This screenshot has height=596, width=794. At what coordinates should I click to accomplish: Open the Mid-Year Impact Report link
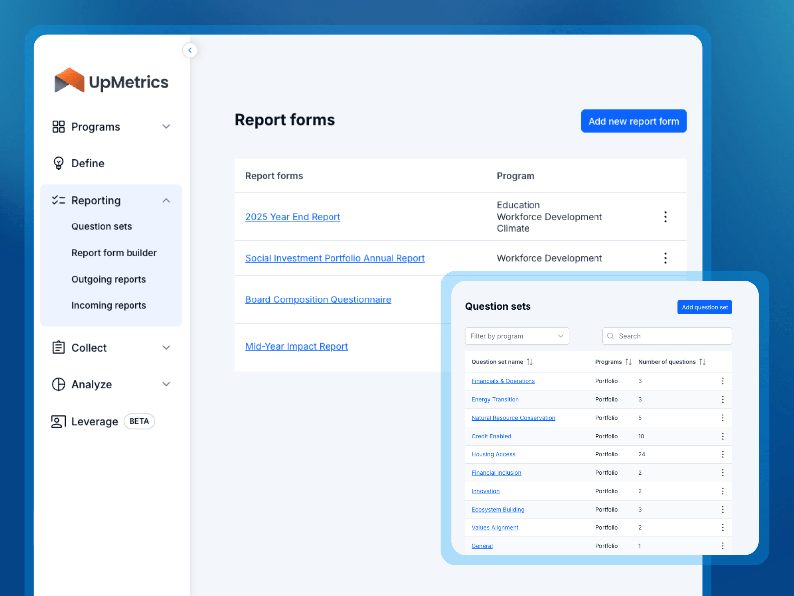pos(296,347)
